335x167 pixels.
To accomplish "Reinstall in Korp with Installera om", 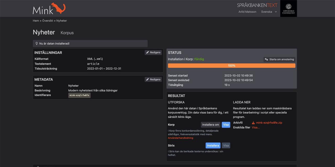I will [x=210, y=125].
